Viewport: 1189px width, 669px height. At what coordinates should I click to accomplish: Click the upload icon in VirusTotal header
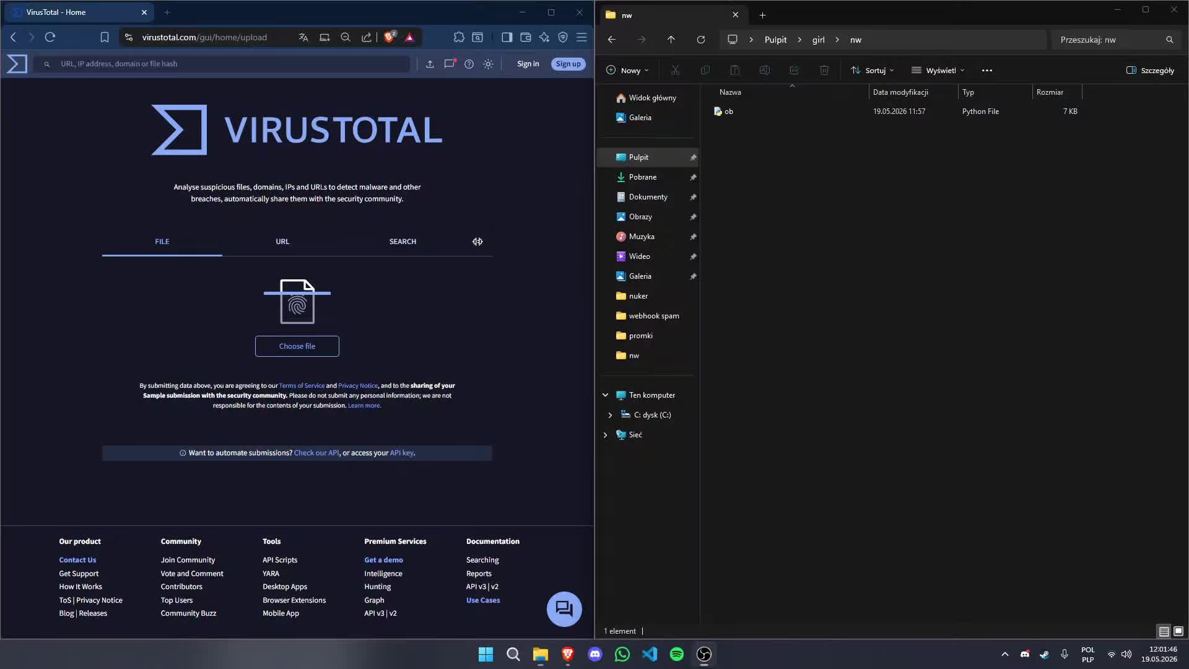pos(430,64)
